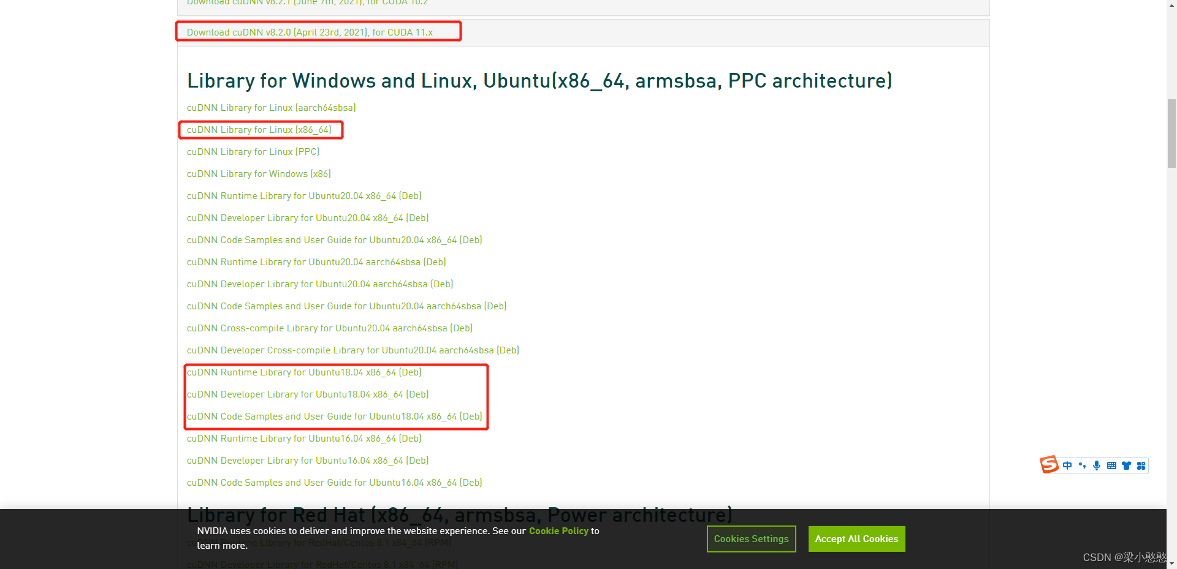Get cuDNN Runtime Library for Ubuntu20.04 aarch64sbsa

tap(316, 262)
